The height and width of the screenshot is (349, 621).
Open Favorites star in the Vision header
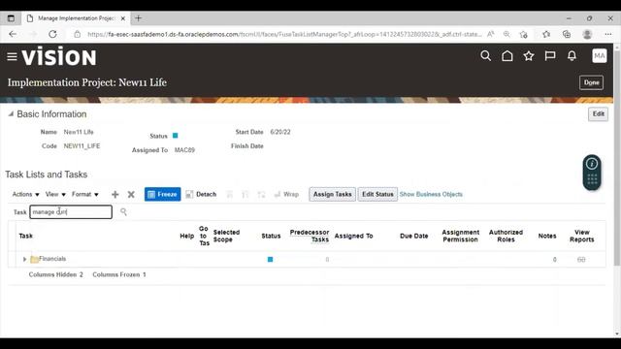click(528, 56)
